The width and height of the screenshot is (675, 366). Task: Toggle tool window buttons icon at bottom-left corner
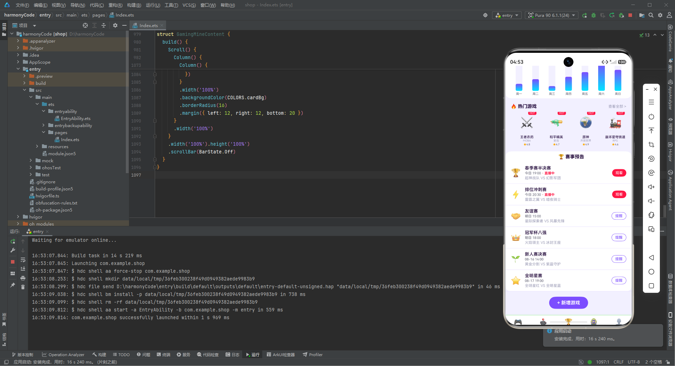[6, 362]
